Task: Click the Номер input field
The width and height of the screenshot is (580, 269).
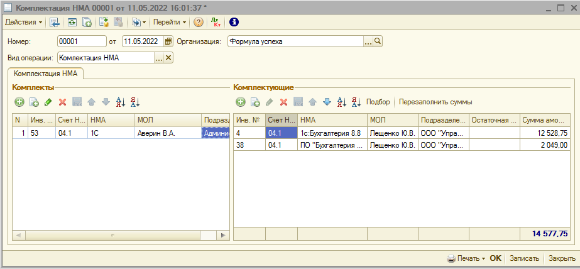Action: (81, 41)
